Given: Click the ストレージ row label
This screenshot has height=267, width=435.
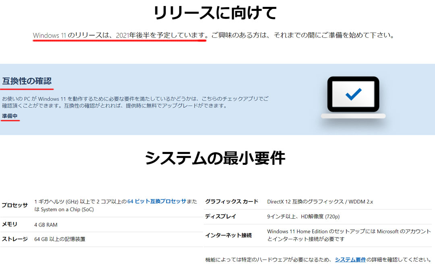Looking at the screenshot, I should 15,239.
